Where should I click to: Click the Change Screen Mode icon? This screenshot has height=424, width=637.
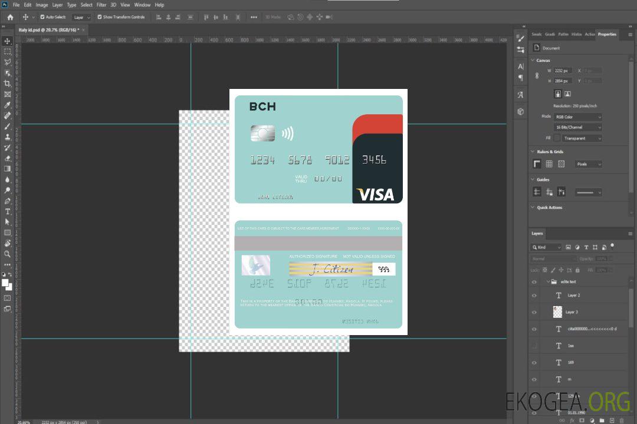click(7, 309)
